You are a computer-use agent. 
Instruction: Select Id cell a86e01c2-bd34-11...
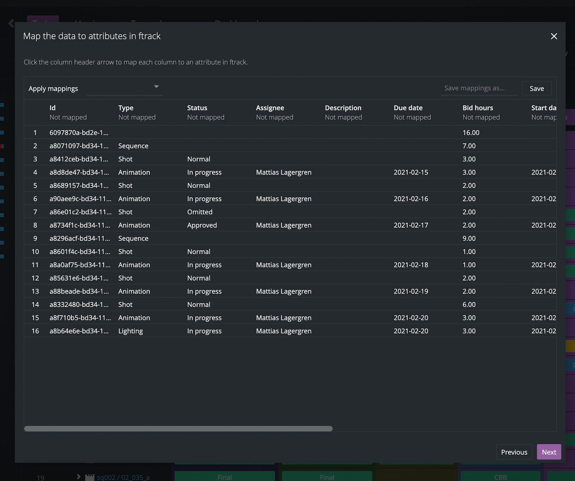(x=80, y=212)
